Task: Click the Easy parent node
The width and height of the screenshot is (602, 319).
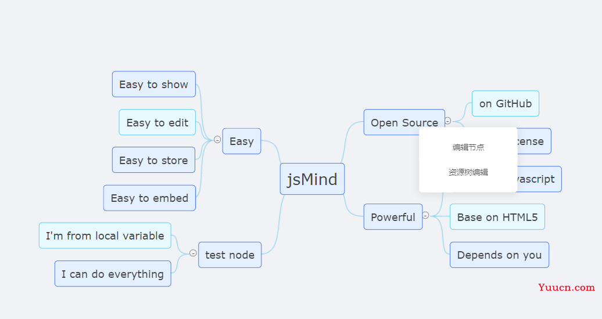Action: click(242, 141)
